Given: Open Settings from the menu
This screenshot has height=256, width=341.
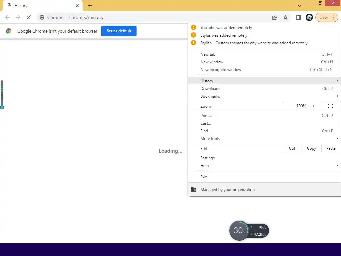Looking at the screenshot, I should point(264,158).
